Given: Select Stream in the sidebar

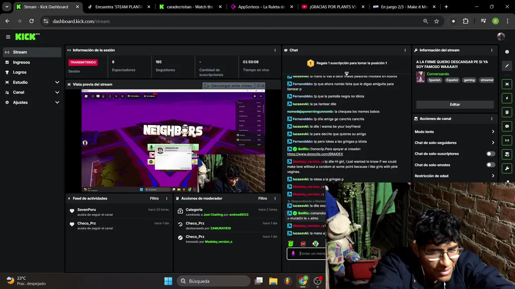Looking at the screenshot, I should [x=32, y=52].
